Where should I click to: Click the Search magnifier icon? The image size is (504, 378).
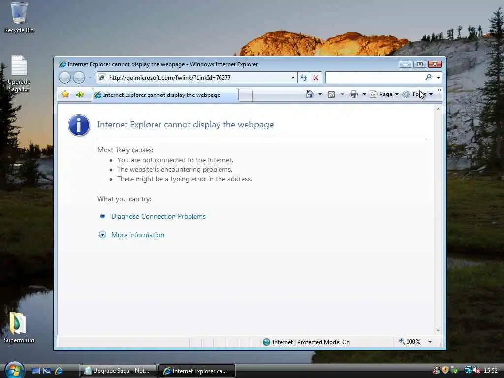[x=429, y=77]
